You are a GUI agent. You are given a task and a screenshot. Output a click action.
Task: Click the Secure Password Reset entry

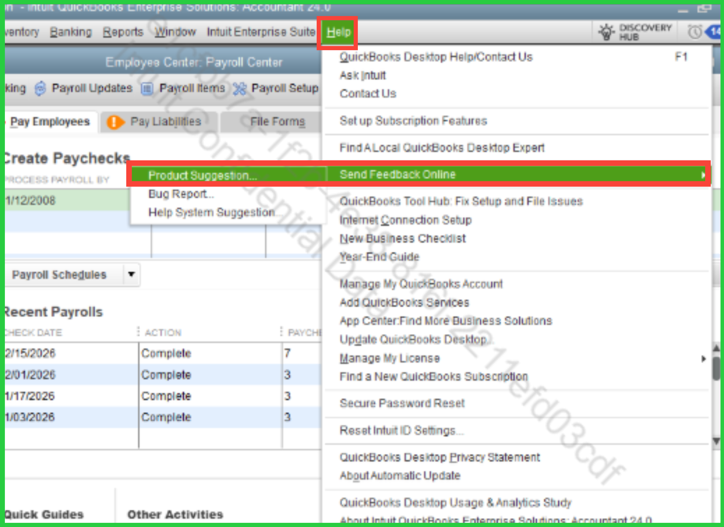402,403
